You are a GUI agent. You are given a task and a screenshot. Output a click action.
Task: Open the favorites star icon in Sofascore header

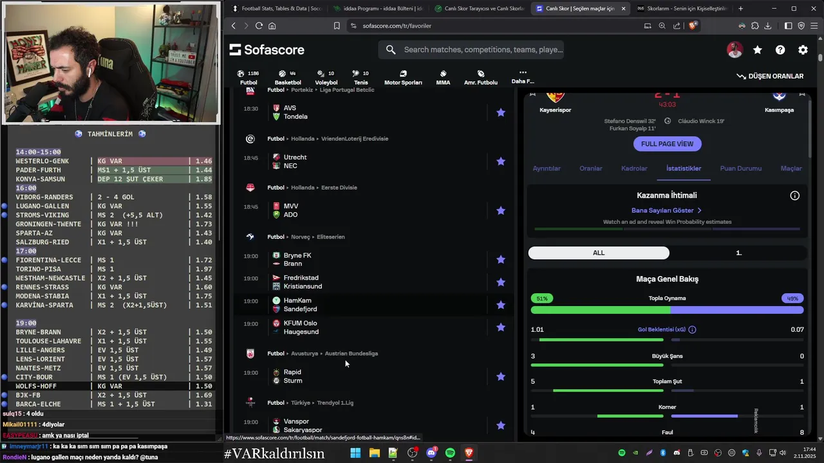pos(758,50)
